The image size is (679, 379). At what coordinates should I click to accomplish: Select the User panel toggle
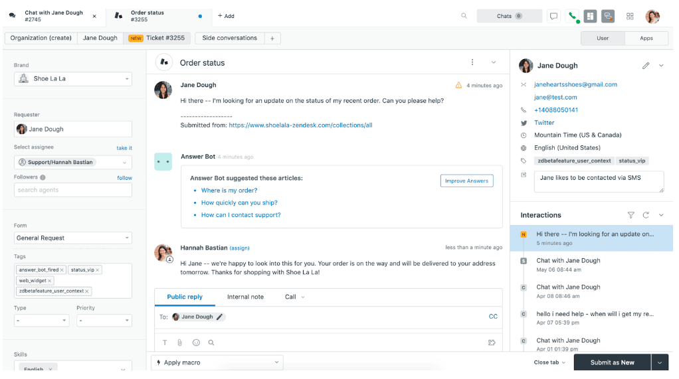[x=603, y=38]
